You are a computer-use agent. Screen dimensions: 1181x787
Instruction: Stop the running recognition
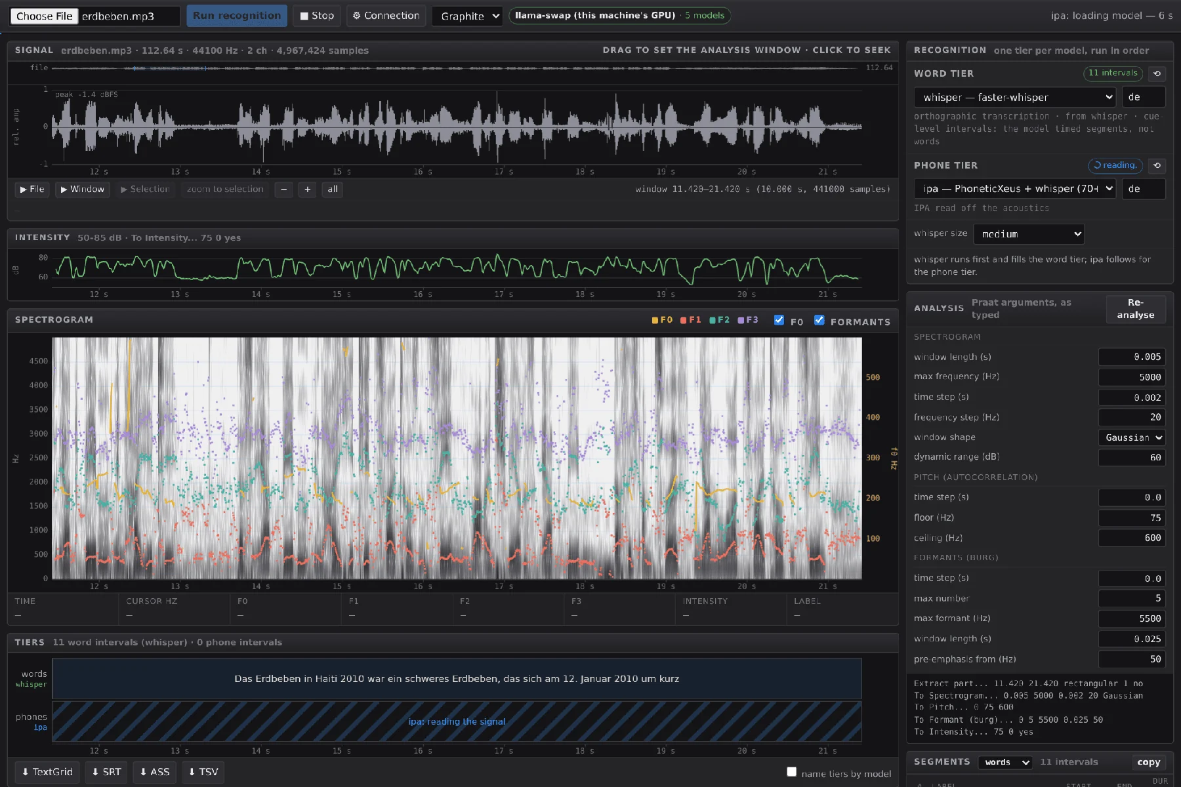(317, 16)
